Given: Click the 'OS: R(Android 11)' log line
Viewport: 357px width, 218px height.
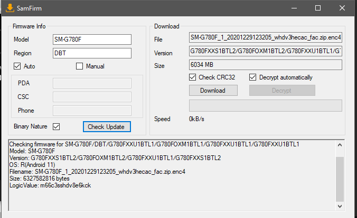Looking at the screenshot, I should tap(32, 165).
